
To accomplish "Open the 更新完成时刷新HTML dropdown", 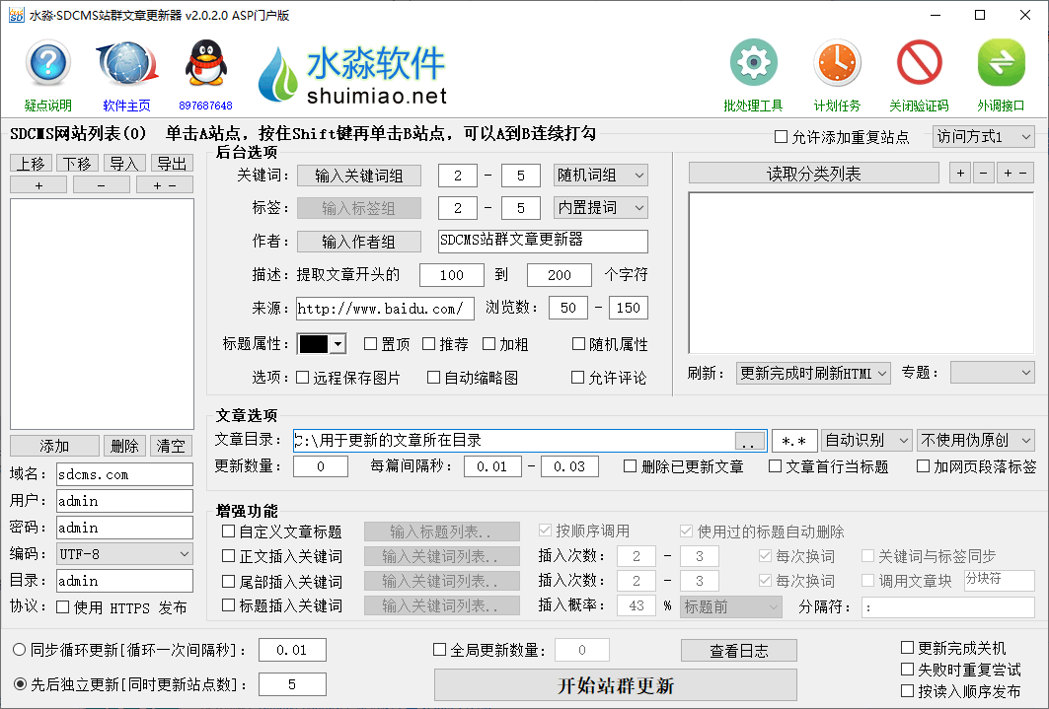I will click(x=813, y=373).
